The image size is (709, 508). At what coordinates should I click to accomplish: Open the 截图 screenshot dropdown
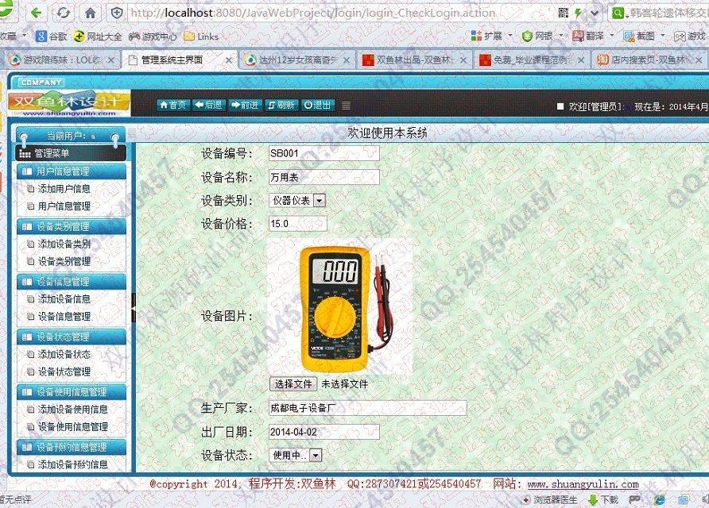point(644,36)
